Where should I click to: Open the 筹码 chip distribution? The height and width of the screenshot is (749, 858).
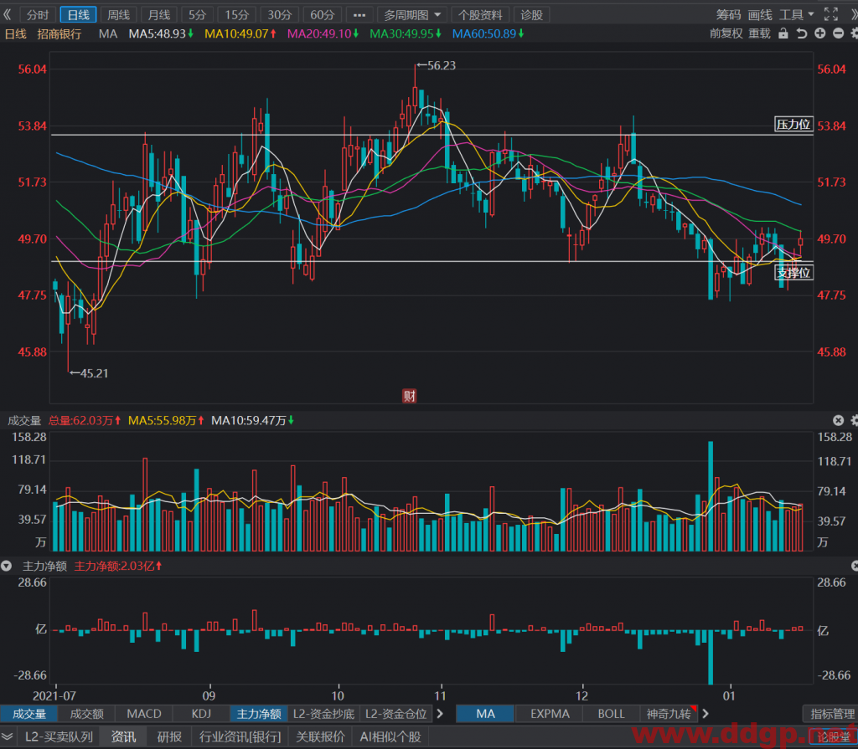(x=728, y=15)
